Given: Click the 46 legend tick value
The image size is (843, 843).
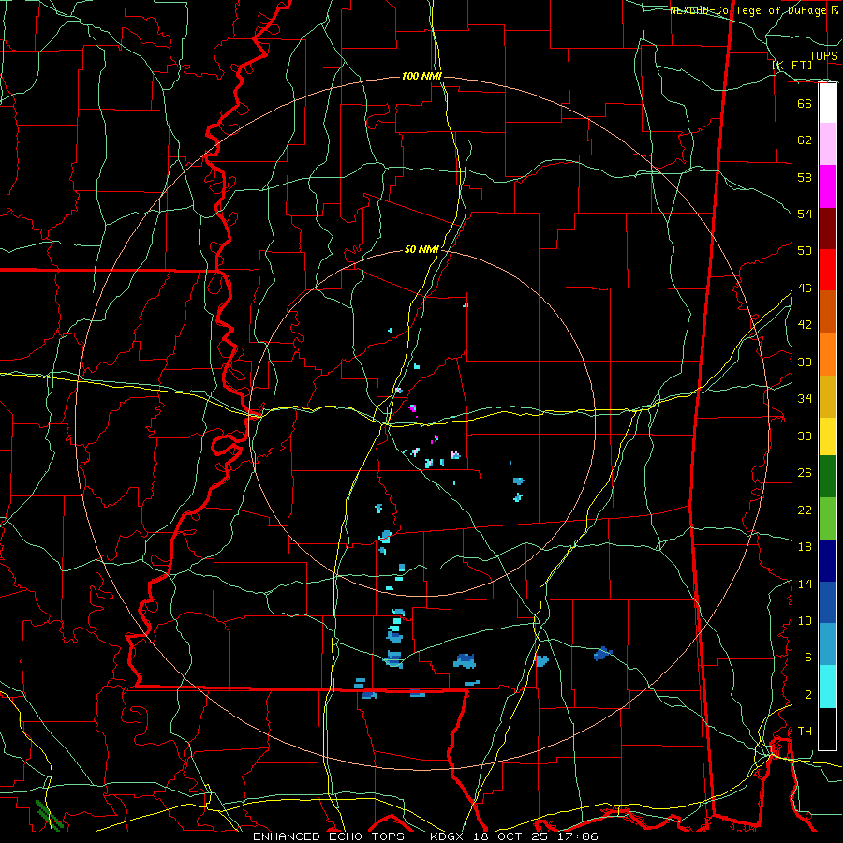Looking at the screenshot, I should (x=805, y=288).
